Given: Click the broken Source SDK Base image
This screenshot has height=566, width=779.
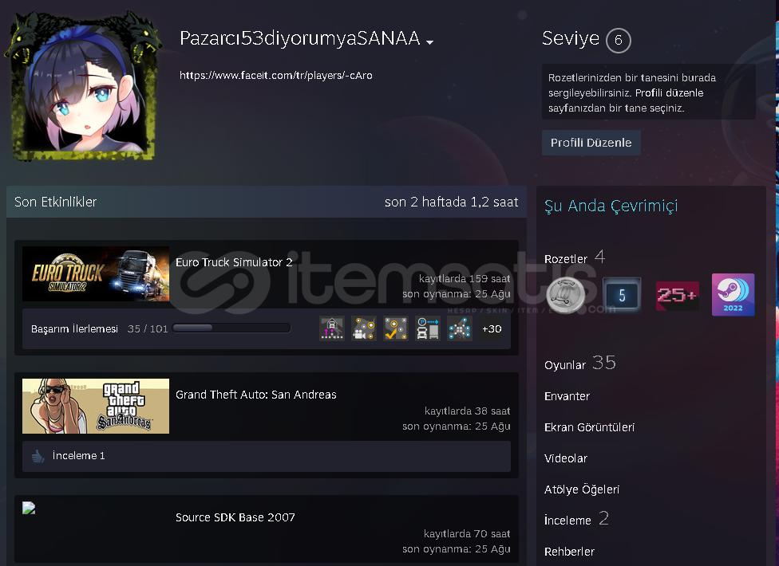Looking at the screenshot, I should (x=29, y=508).
